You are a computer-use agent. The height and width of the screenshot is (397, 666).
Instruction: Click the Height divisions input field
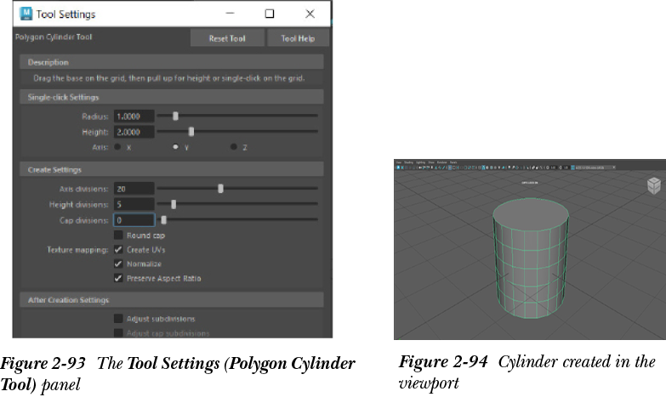pyautogui.click(x=134, y=205)
